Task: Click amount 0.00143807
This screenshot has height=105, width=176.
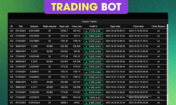Action: [x=34, y=31]
